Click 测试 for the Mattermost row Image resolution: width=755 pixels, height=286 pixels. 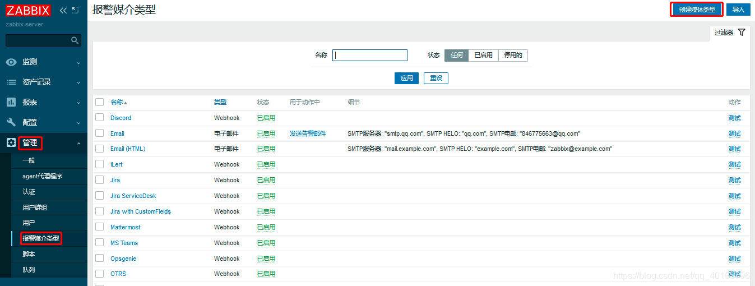pos(734,227)
